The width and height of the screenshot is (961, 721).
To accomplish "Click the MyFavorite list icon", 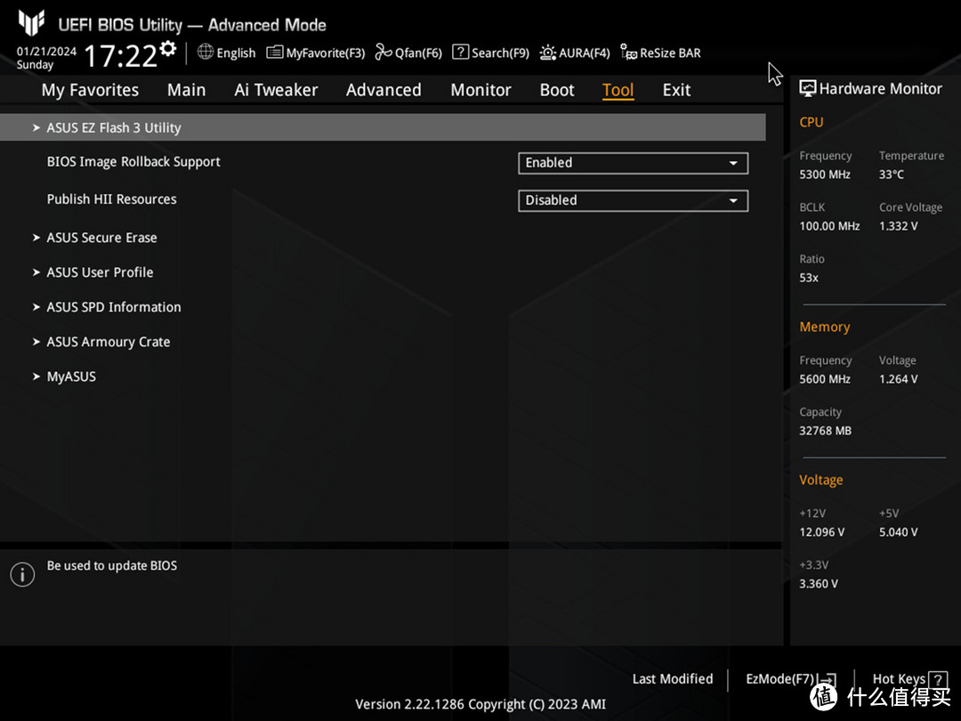I will point(275,53).
